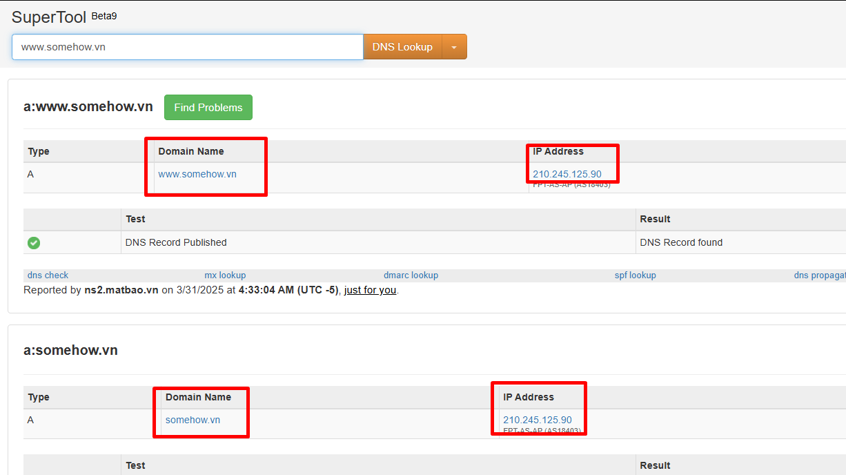This screenshot has height=475, width=846.
Task: Focus the domain search input field
Action: (187, 47)
